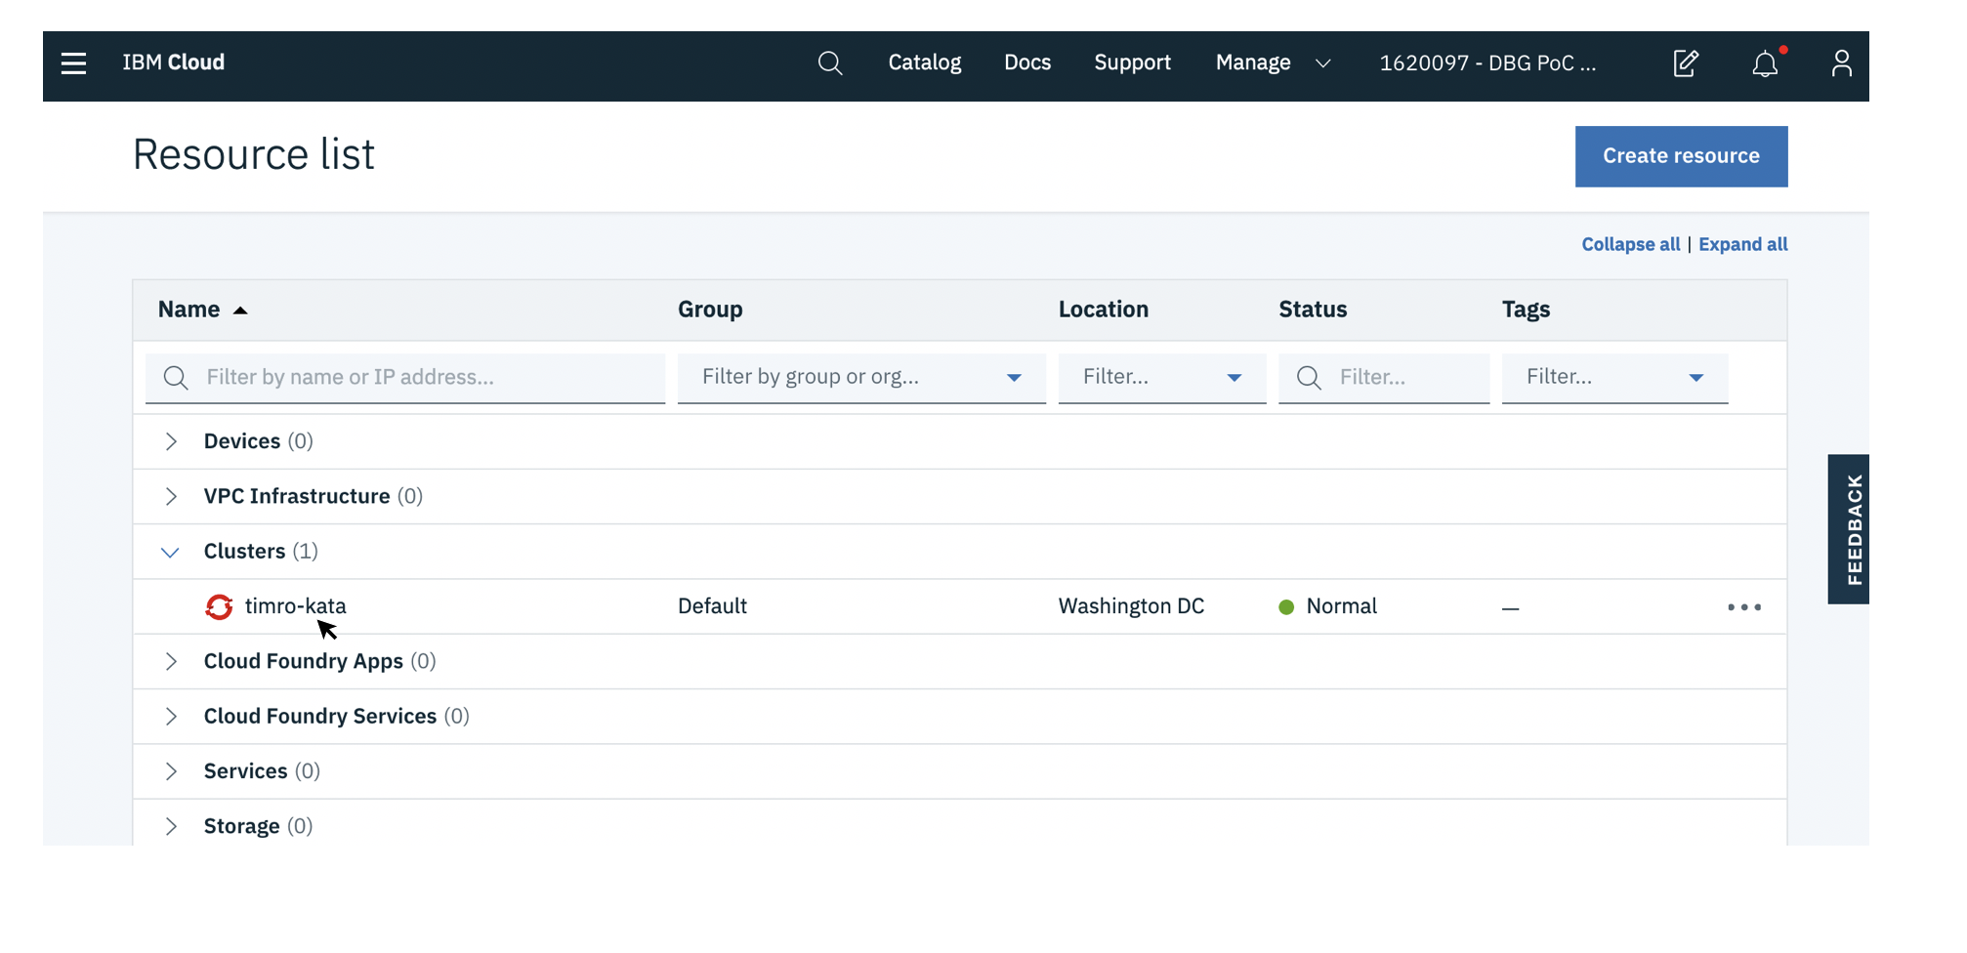Open the Tags filter dropdown
This screenshot has height=953, width=1967.
(x=1614, y=378)
